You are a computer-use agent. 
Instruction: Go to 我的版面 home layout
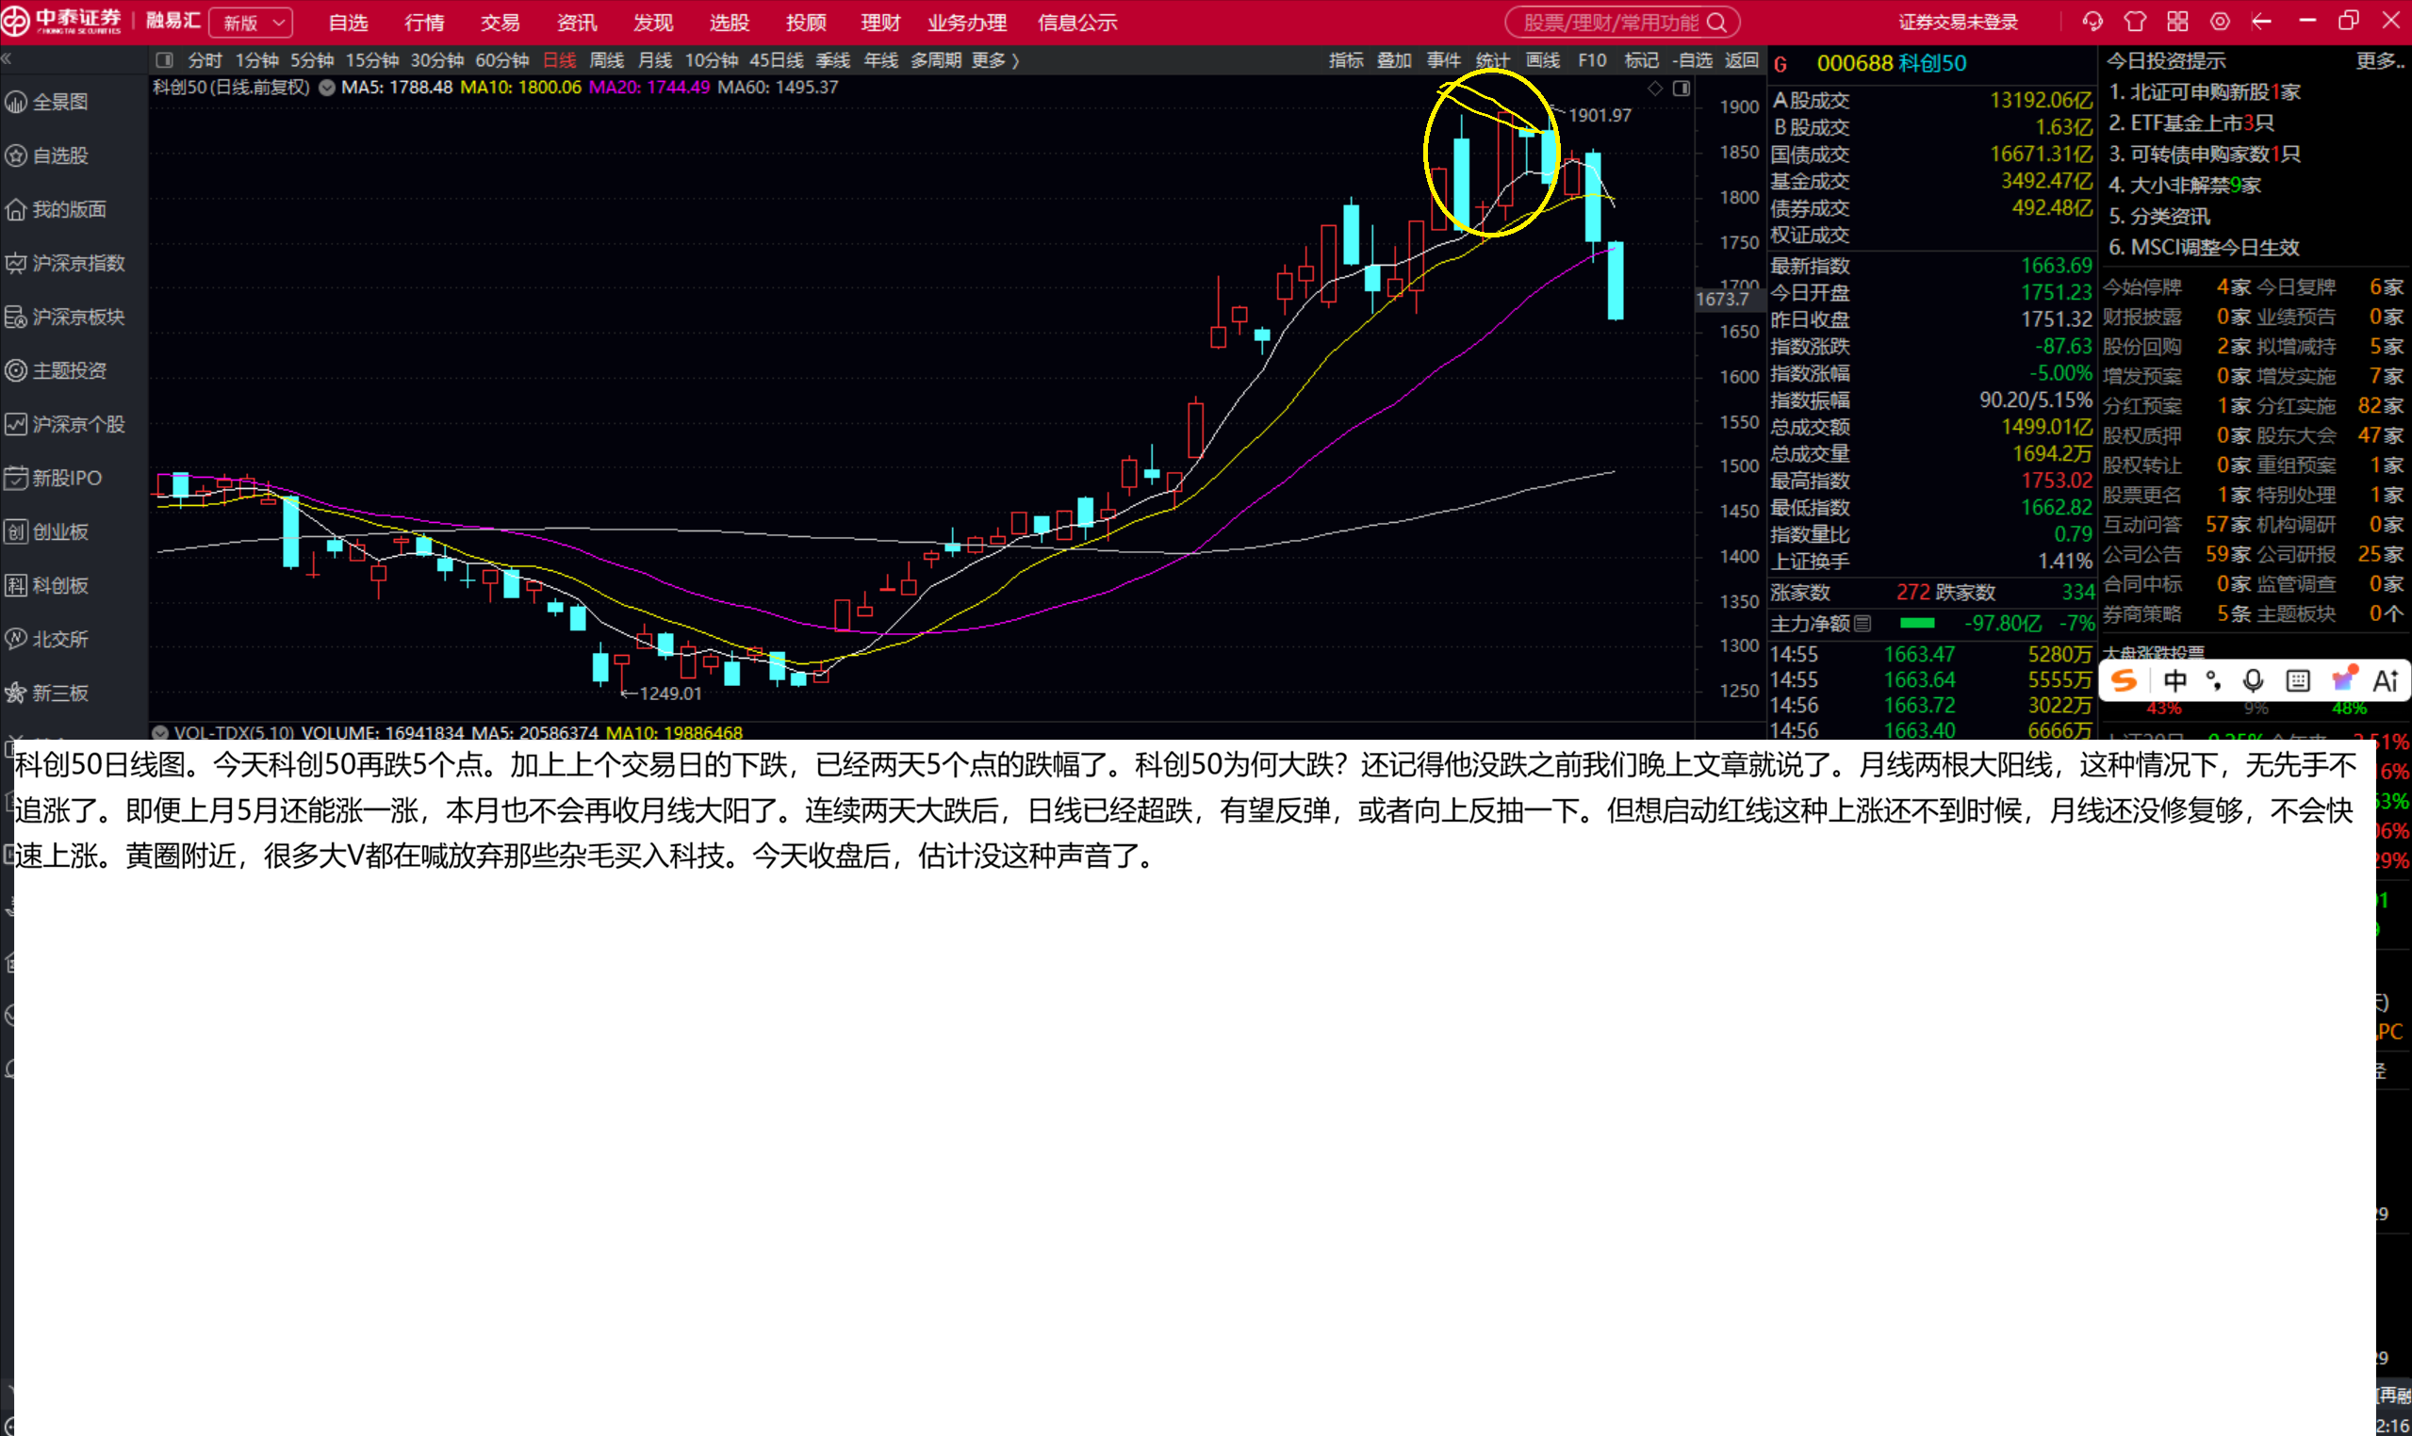tap(57, 209)
